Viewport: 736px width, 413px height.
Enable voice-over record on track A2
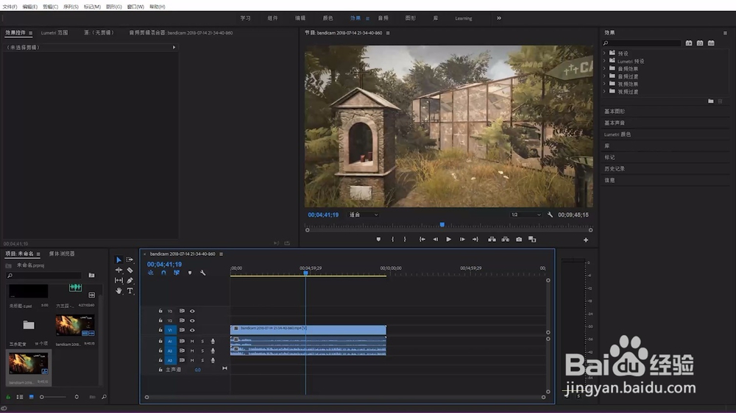click(x=213, y=351)
